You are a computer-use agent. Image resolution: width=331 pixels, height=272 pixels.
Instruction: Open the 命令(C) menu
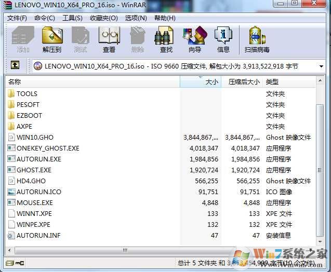(45, 18)
